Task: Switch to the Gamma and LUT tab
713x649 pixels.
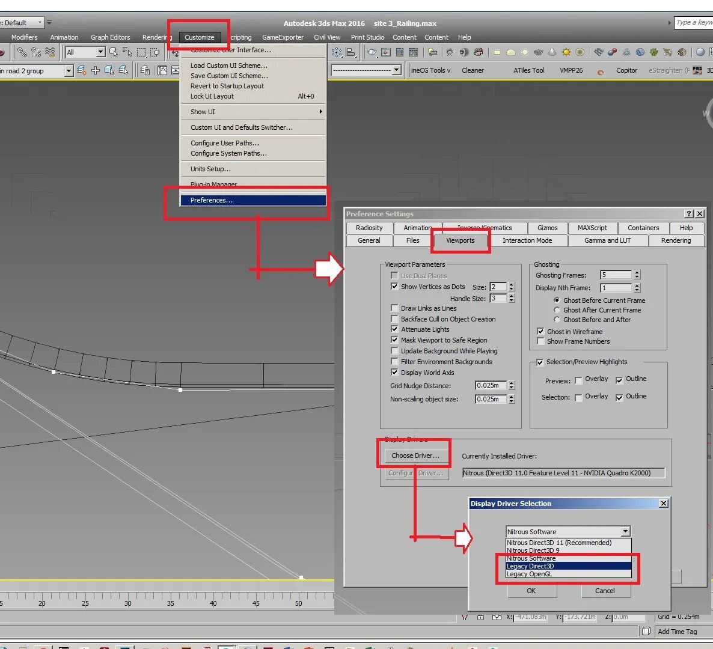Action: (x=608, y=240)
